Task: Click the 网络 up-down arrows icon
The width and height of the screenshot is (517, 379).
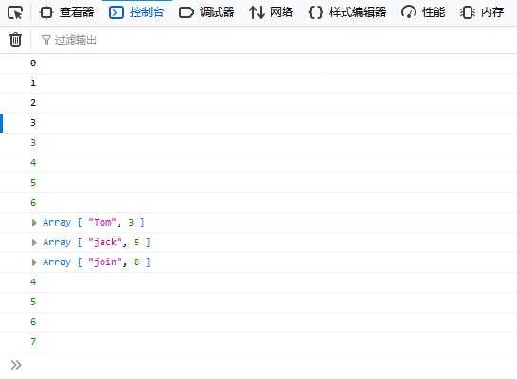Action: click(257, 12)
